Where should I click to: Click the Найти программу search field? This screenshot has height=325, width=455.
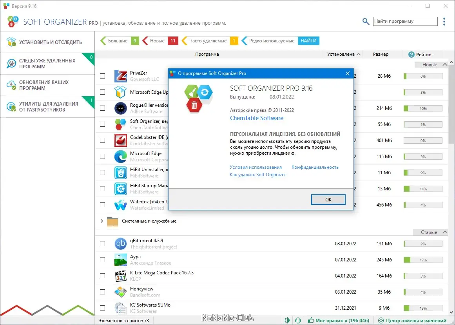click(x=405, y=21)
